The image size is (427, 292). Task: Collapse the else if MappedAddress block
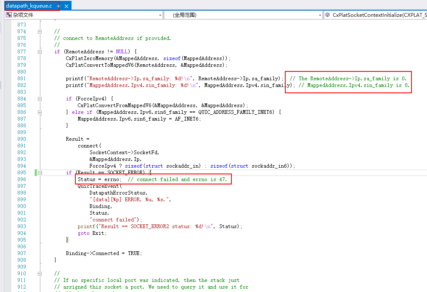[x=40, y=112]
